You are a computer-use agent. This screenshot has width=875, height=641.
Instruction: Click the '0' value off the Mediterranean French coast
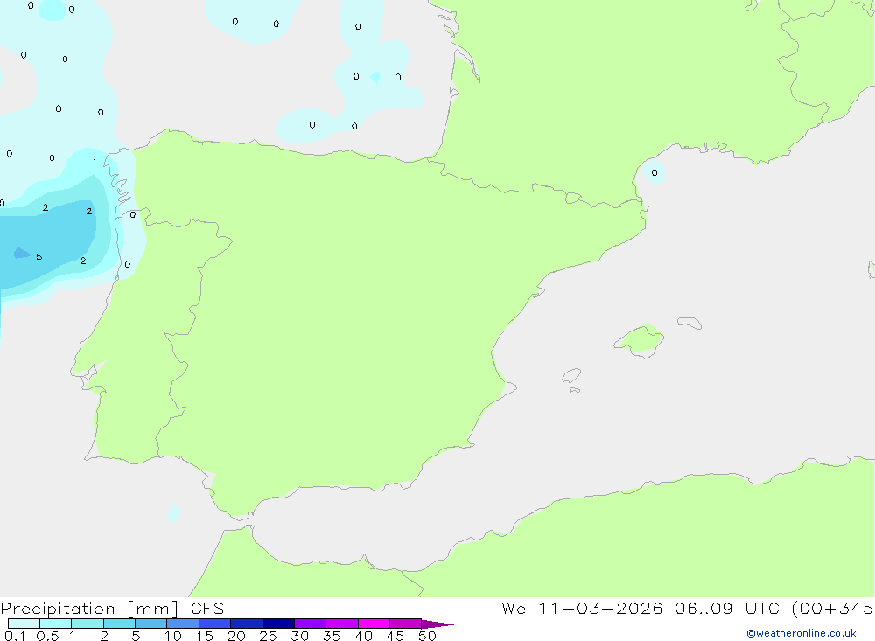click(x=654, y=173)
